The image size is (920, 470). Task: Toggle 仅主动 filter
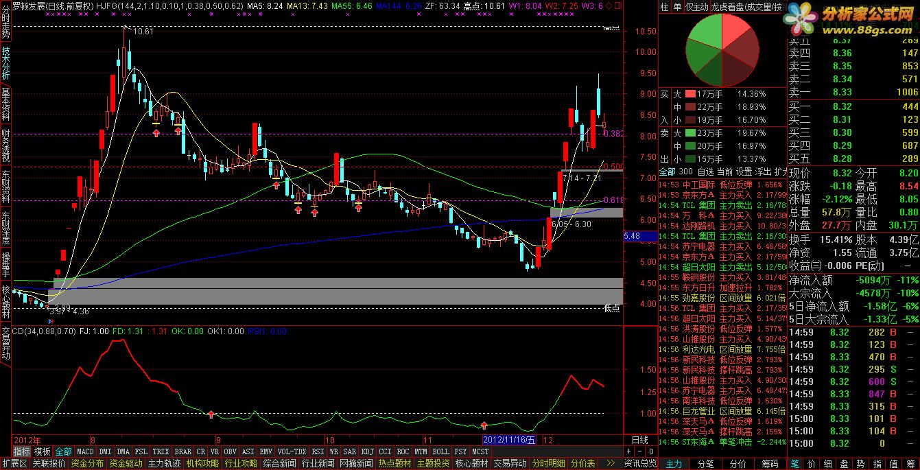[697, 7]
